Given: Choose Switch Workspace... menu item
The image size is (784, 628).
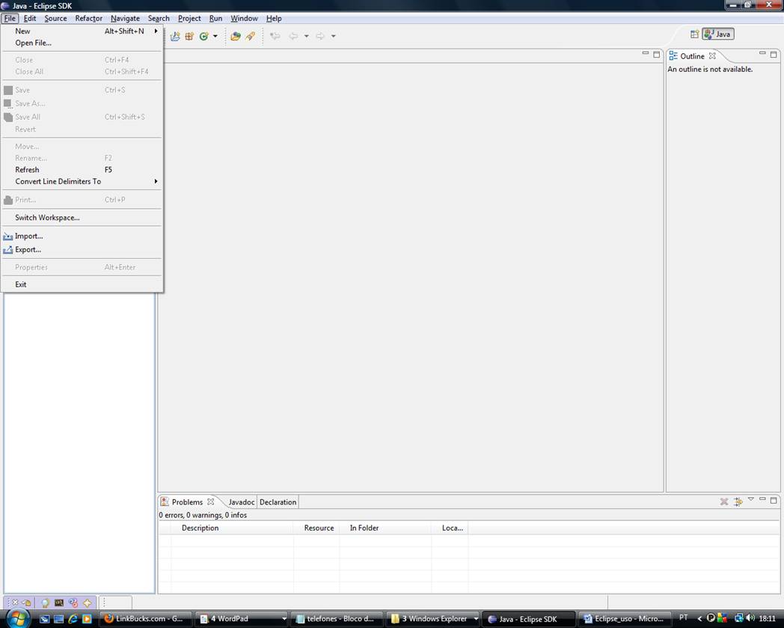Looking at the screenshot, I should [x=82, y=218].
